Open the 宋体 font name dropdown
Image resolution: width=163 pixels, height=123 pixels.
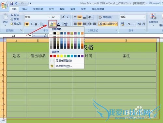50,17
